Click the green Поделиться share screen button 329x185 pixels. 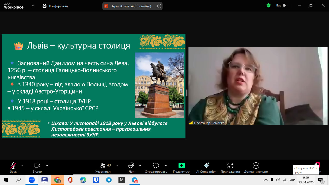tap(182, 168)
